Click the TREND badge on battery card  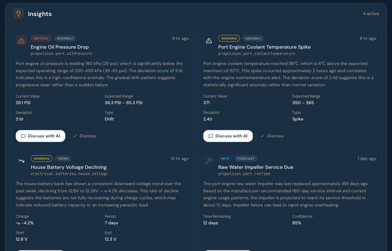coord(63,158)
